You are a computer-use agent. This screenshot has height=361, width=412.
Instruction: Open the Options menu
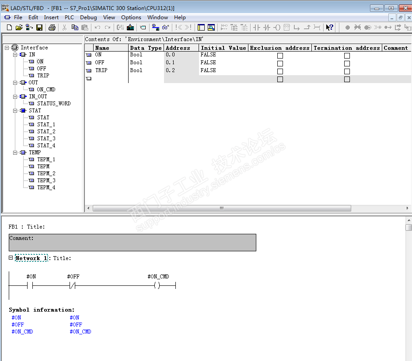coord(131,17)
